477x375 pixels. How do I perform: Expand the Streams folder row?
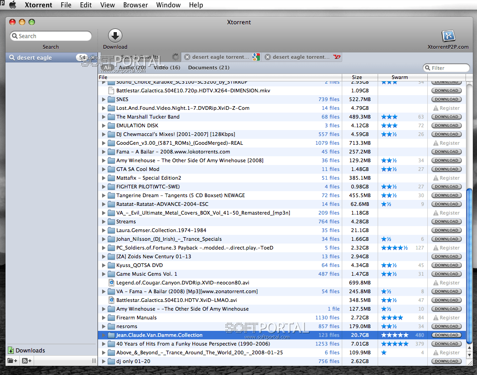pos(104,222)
